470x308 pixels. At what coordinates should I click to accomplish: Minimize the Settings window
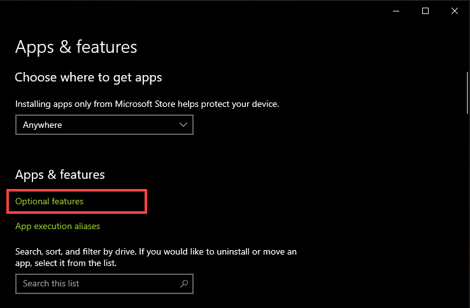396,11
